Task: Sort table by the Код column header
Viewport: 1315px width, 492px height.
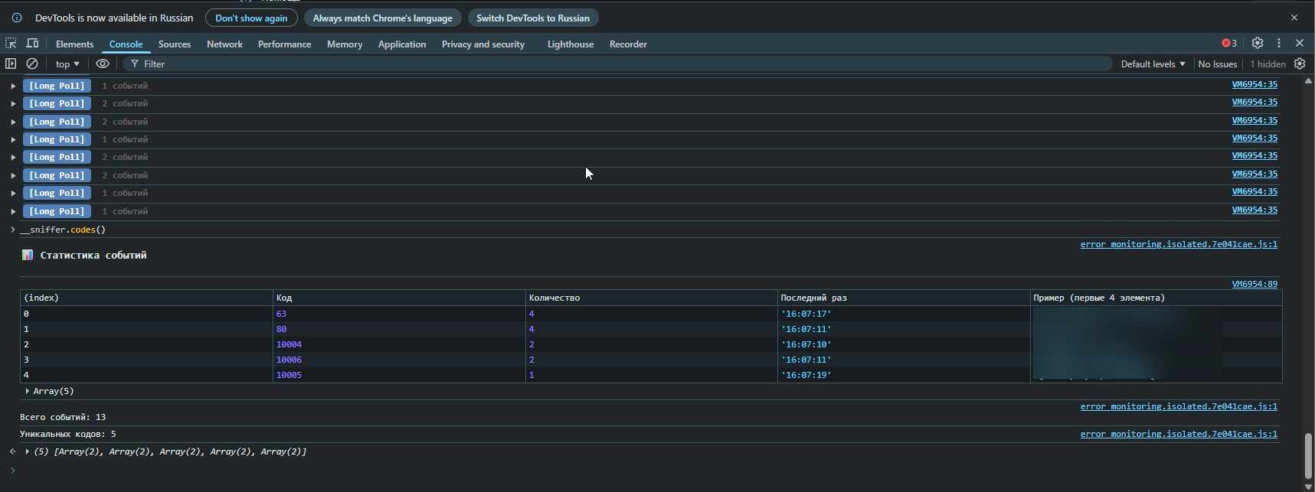Action: pyautogui.click(x=399, y=298)
